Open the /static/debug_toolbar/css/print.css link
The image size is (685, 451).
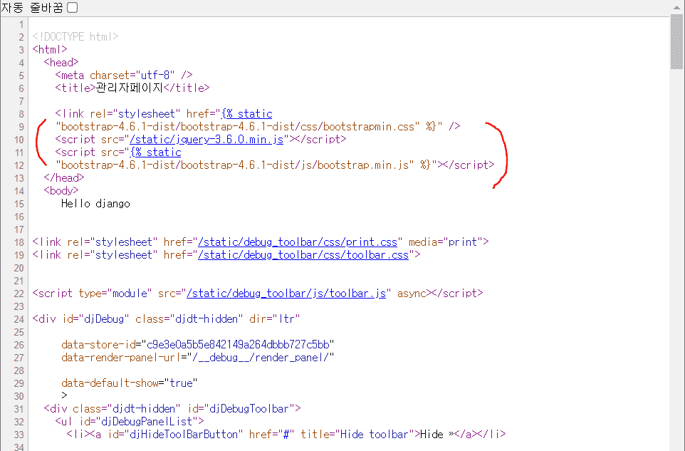(298, 242)
